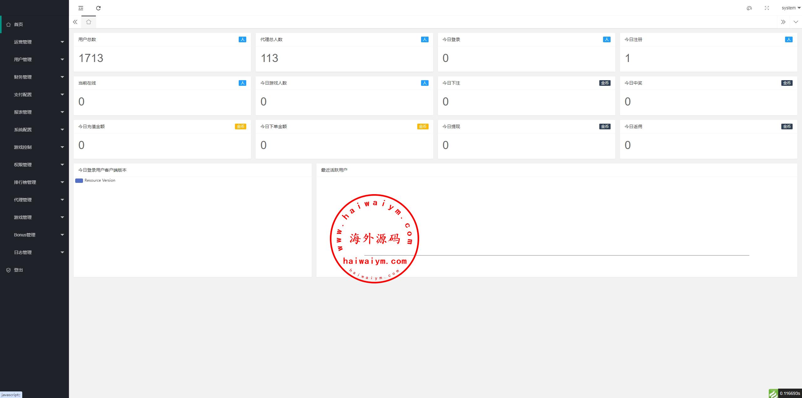Screen dimensions: 802x398
Task: Toggle the fullscreen icon
Action: (767, 8)
